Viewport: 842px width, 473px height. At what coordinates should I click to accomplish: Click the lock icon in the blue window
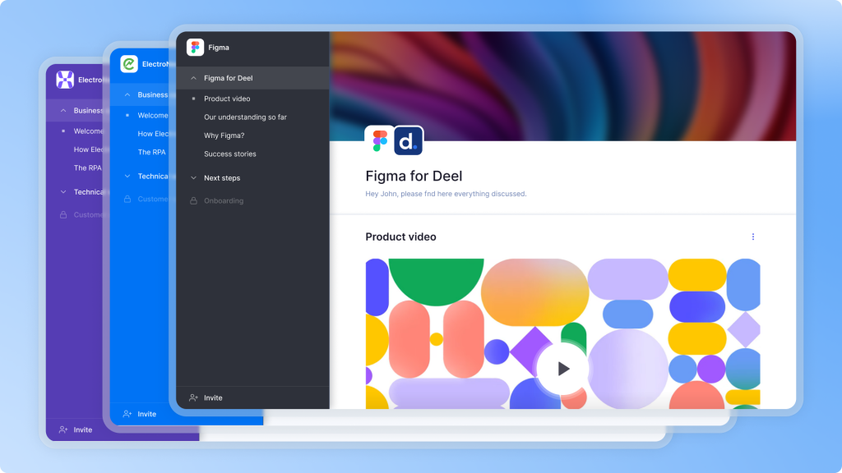coord(127,199)
